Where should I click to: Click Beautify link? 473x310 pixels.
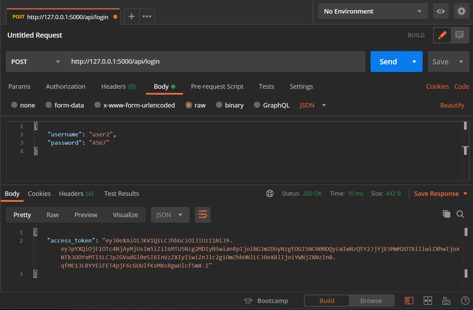452,105
